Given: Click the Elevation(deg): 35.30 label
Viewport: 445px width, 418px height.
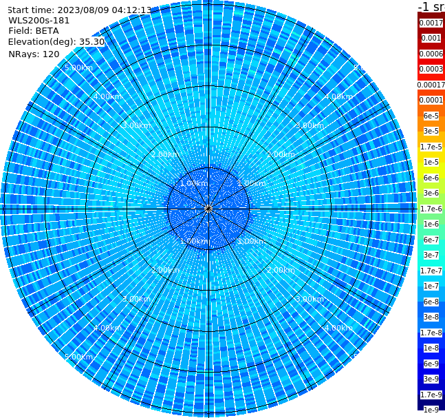Looking at the screenshot, I should (x=56, y=42).
